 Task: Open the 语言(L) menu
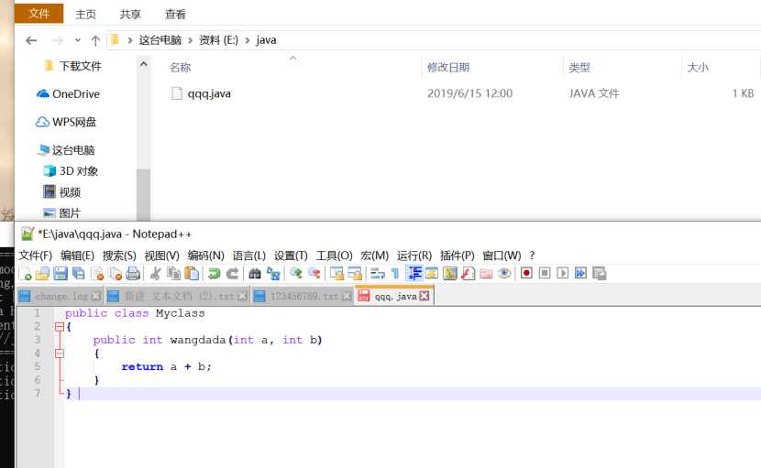249,256
